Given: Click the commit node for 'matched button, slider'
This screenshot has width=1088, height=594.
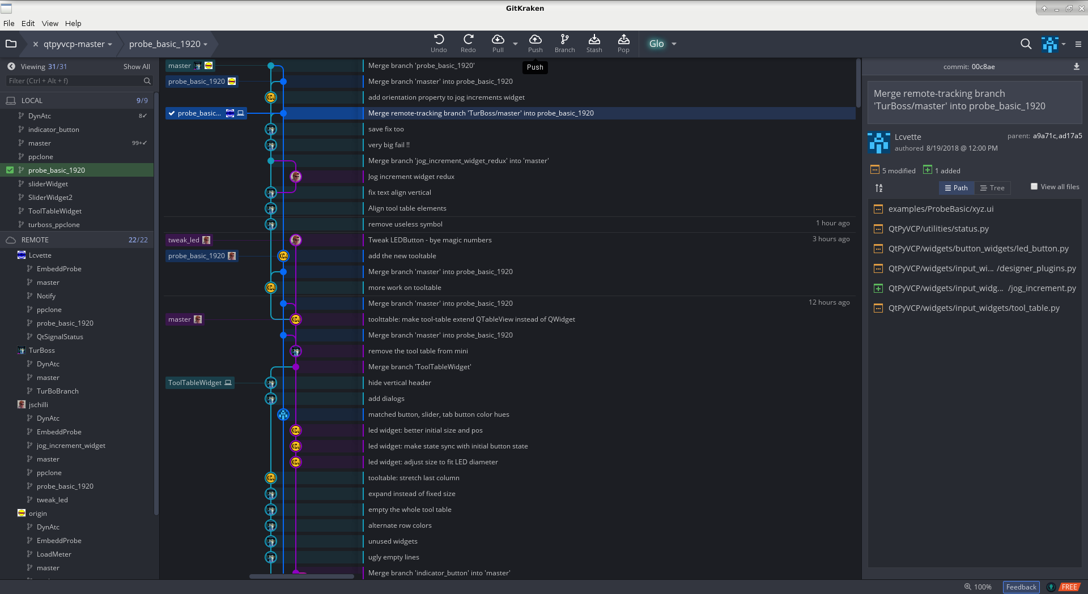Looking at the screenshot, I should point(283,414).
